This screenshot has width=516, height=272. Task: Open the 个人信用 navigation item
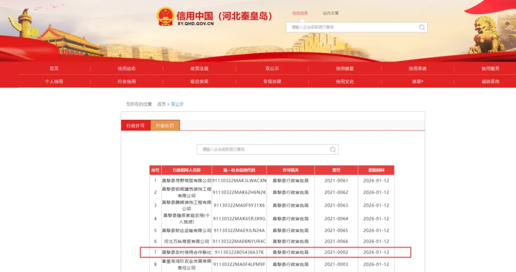(54, 81)
